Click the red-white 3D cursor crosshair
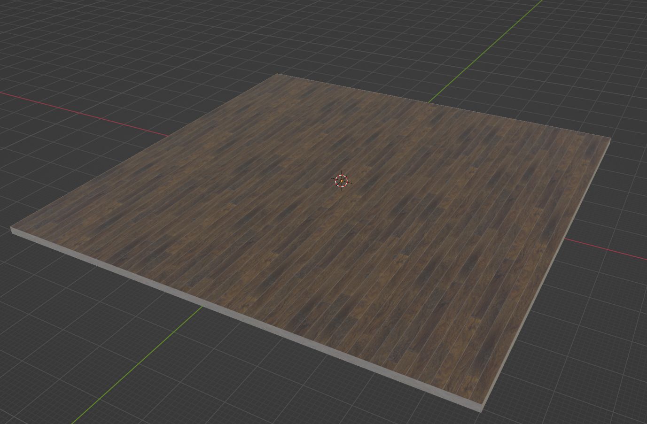This screenshot has width=647, height=424. (342, 181)
